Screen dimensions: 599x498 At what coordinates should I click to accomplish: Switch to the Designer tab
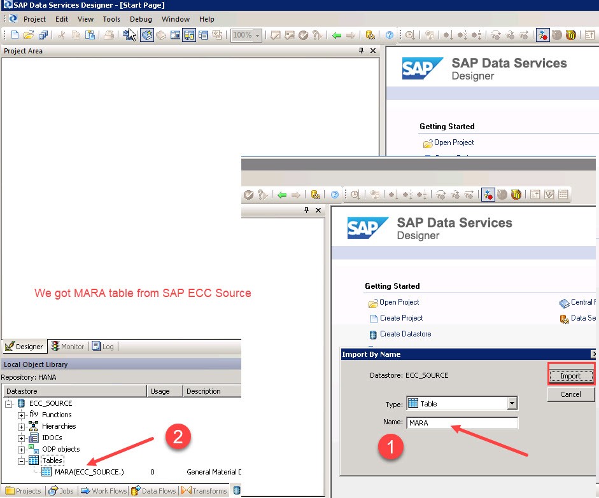pyautogui.click(x=25, y=347)
